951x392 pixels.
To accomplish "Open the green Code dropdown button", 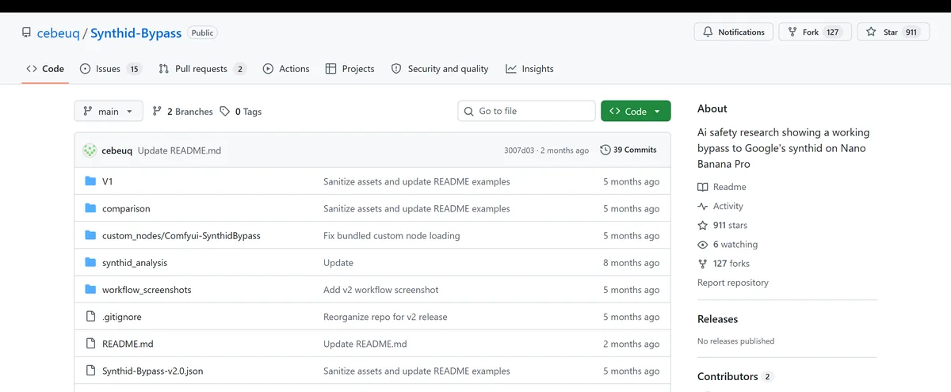I will pyautogui.click(x=636, y=112).
